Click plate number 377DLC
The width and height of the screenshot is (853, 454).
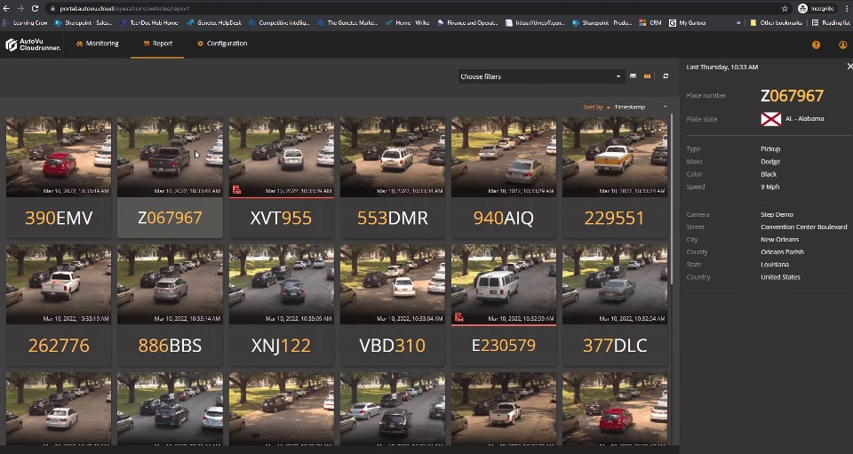(615, 346)
